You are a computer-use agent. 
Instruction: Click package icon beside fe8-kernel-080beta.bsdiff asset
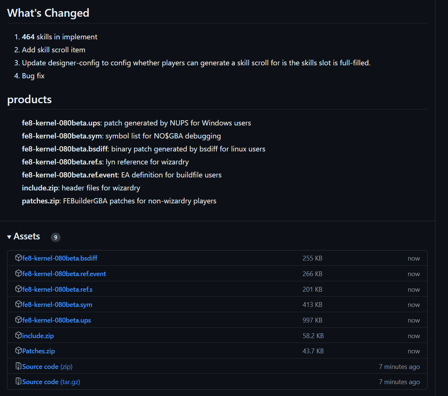coord(18,258)
